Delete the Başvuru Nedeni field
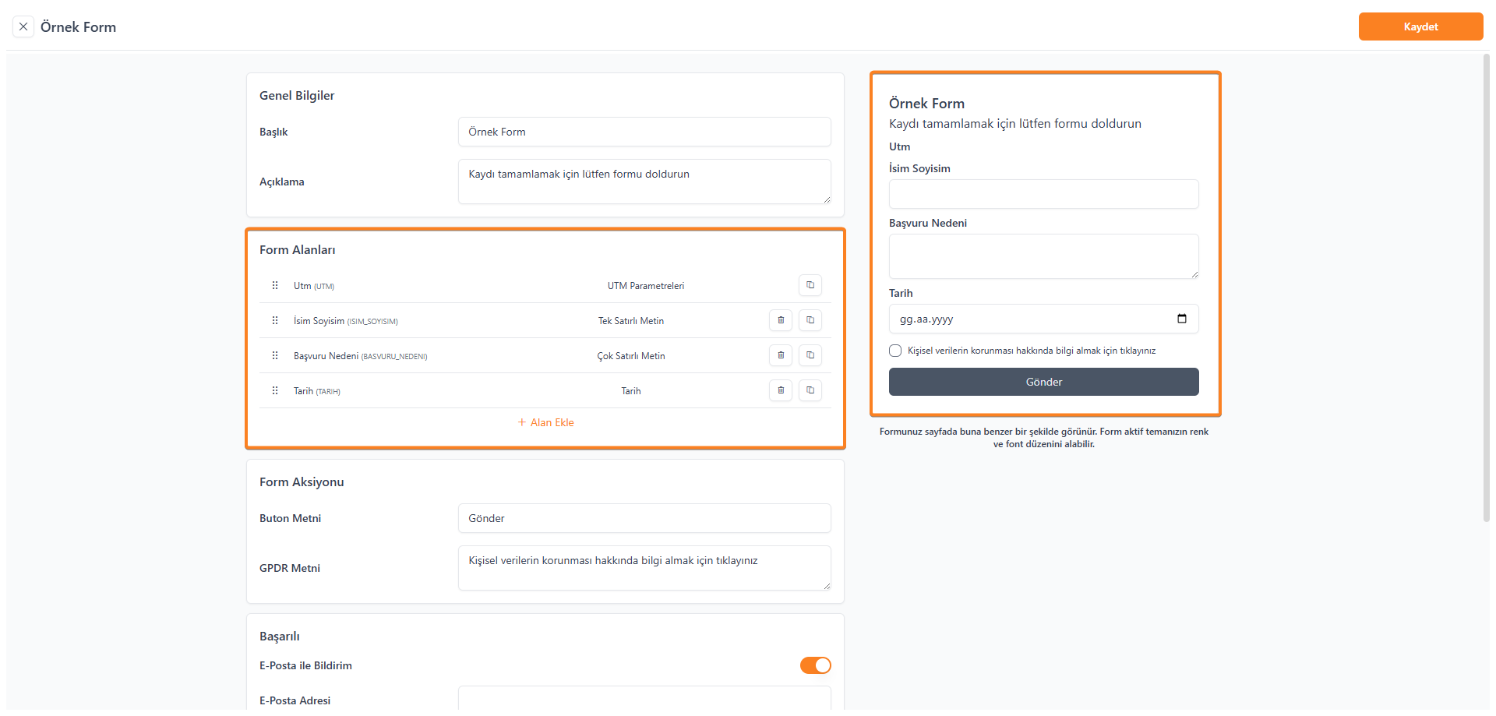 [781, 355]
